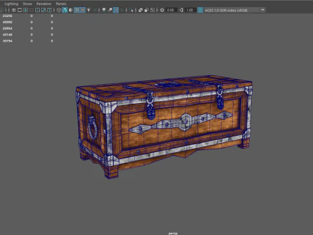Click the exposure reset icon
Viewport: 313px width, 235px height.
tap(162, 10)
